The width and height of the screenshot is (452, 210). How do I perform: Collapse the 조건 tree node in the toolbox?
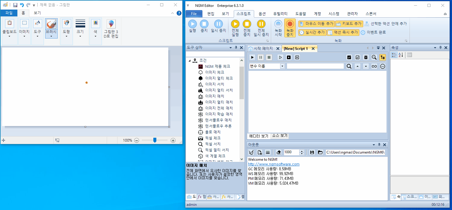coord(190,61)
